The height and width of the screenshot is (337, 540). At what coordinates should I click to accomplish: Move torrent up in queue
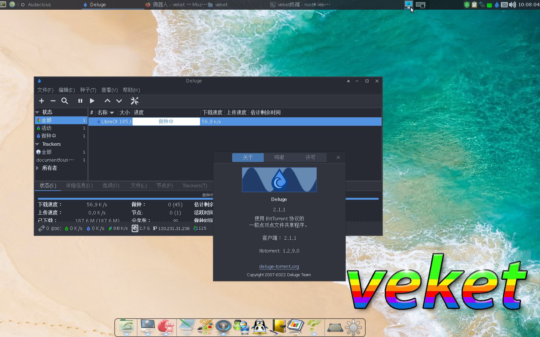[107, 101]
